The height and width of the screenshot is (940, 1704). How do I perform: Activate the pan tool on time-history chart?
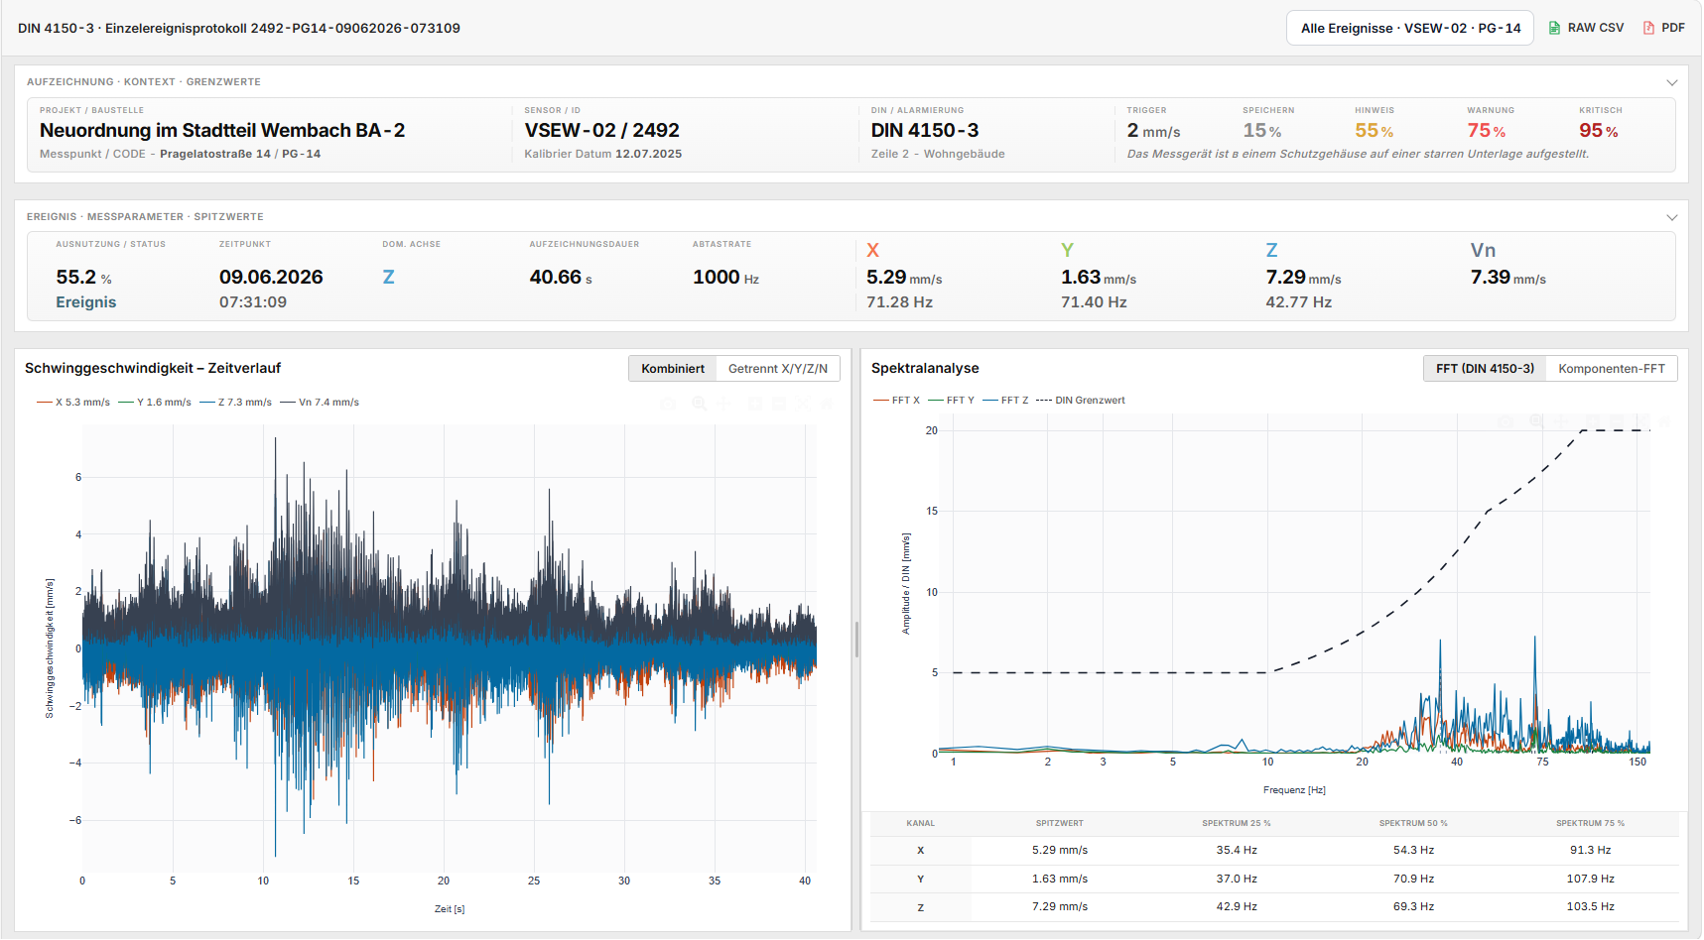[x=724, y=404]
